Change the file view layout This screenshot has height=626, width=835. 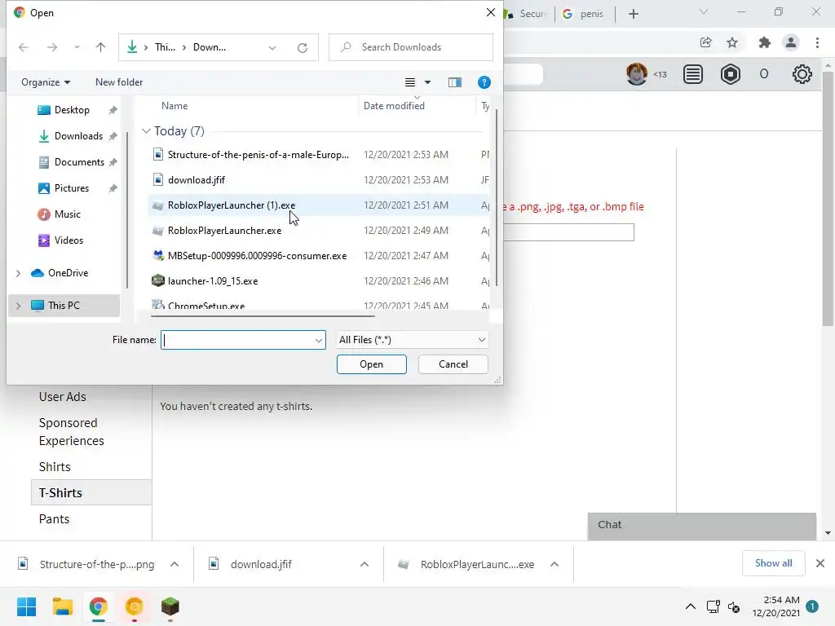(x=410, y=82)
